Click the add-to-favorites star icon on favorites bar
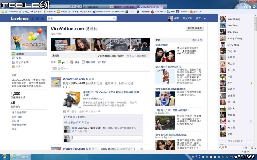257x160 pixels. coord(2,12)
